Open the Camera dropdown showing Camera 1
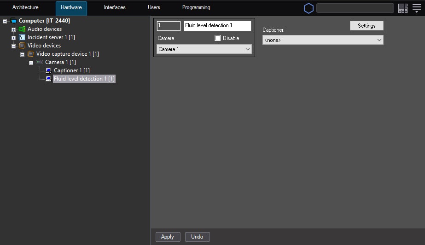Viewport: 425px width, 245px height. [204, 49]
